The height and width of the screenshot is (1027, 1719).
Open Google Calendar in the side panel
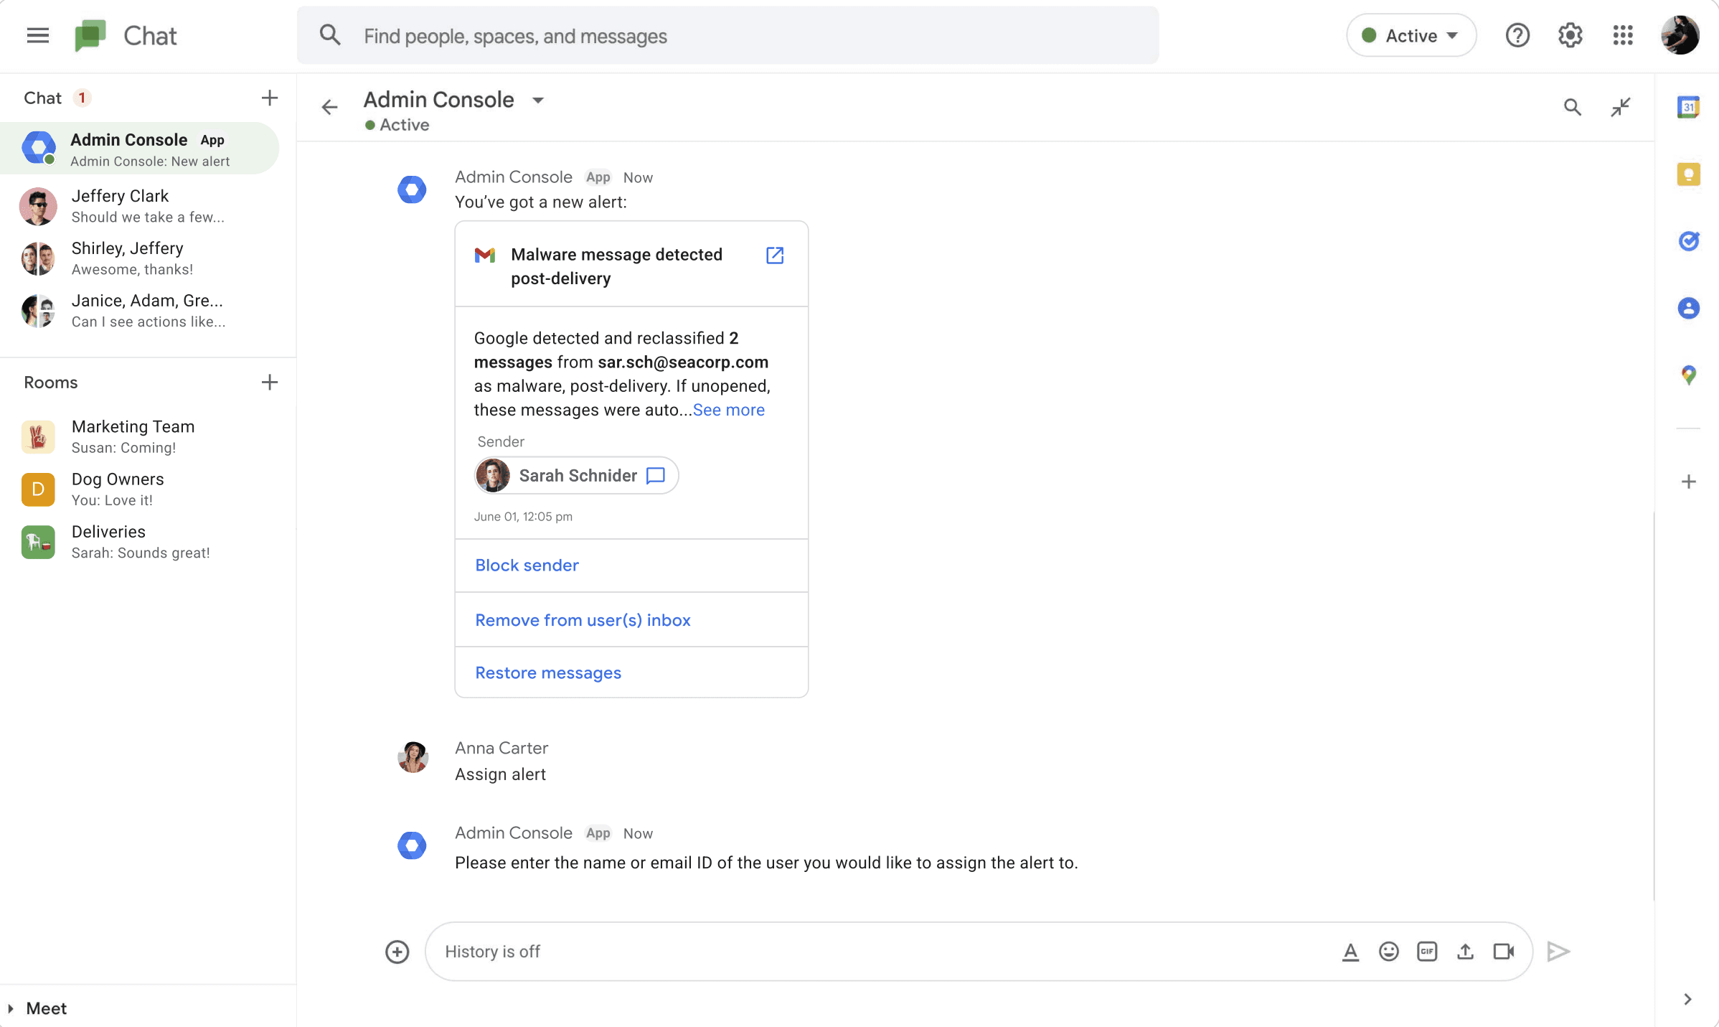click(1688, 108)
